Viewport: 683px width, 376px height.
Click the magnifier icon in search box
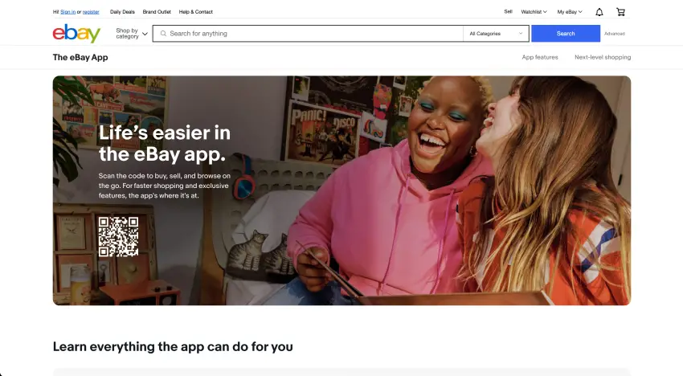tap(163, 34)
